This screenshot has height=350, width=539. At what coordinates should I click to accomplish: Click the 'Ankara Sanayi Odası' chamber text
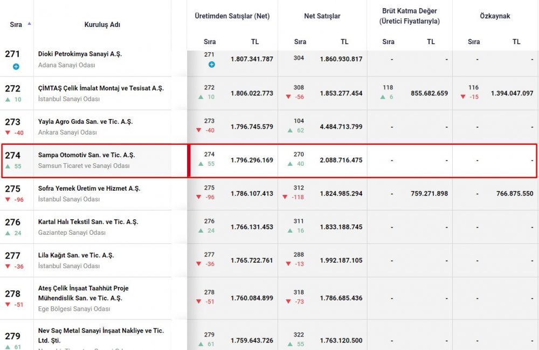67,132
